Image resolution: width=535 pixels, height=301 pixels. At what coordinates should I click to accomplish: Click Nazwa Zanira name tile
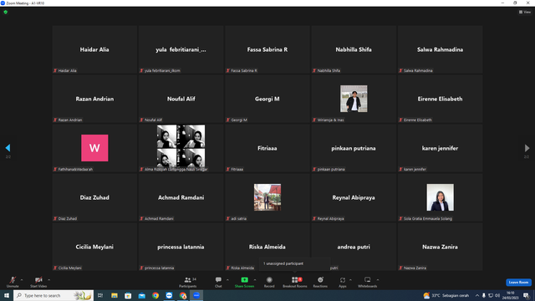pos(441,247)
